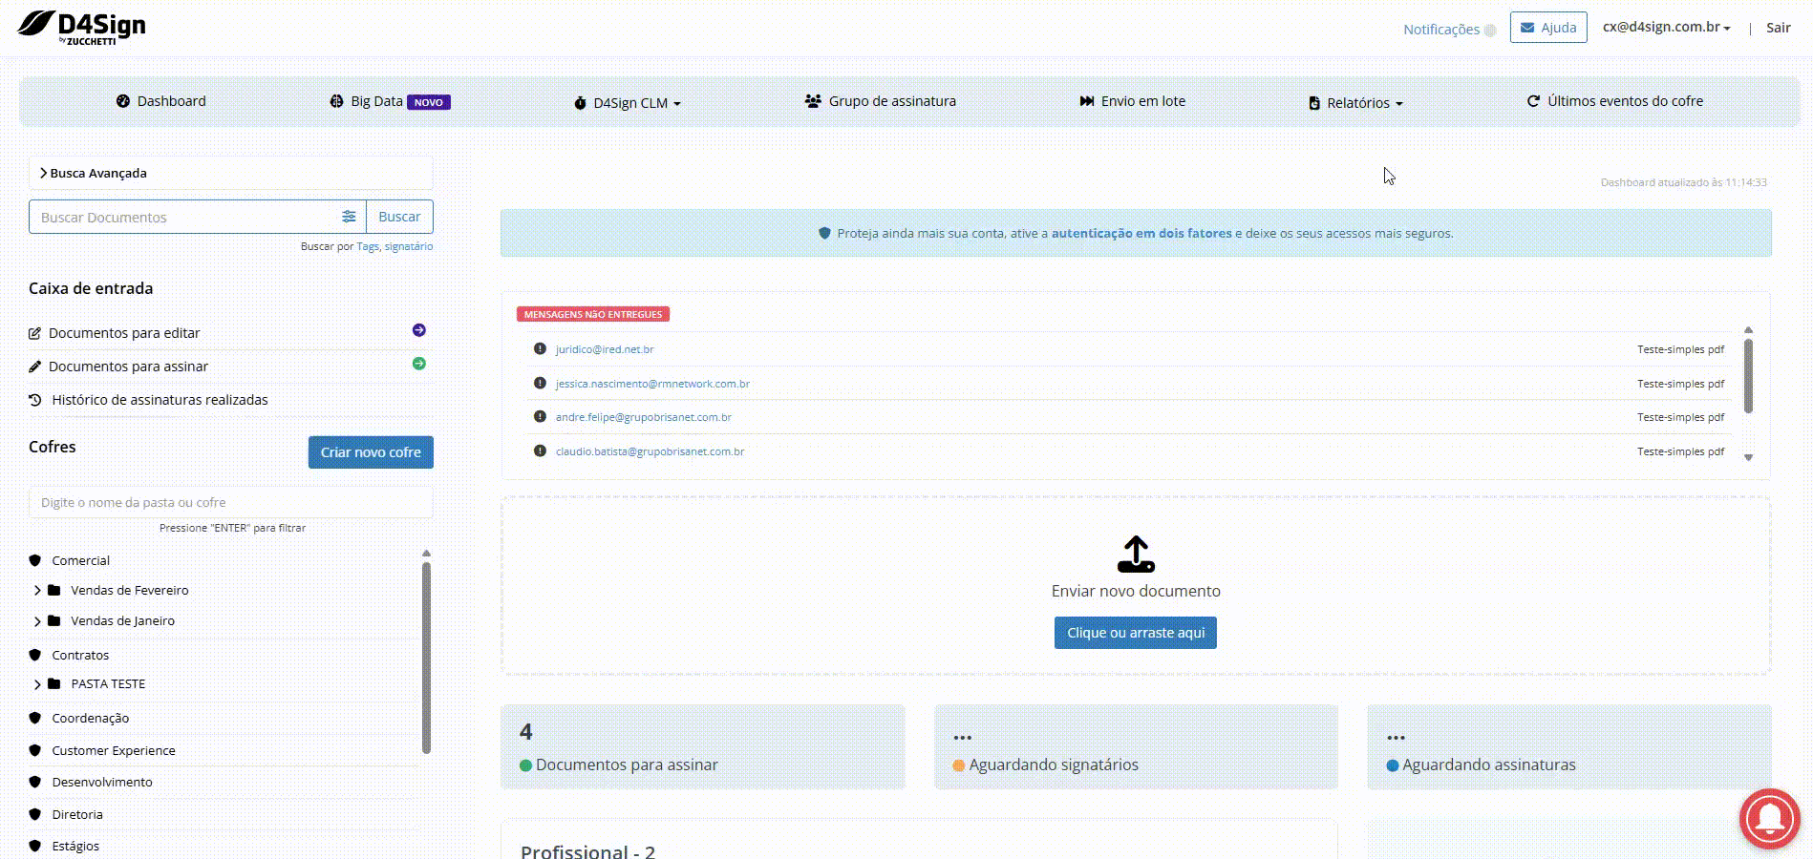Expand the Vendas de Janeiro folder chevron
Viewport: 1813px width, 859px height.
pos(37,621)
